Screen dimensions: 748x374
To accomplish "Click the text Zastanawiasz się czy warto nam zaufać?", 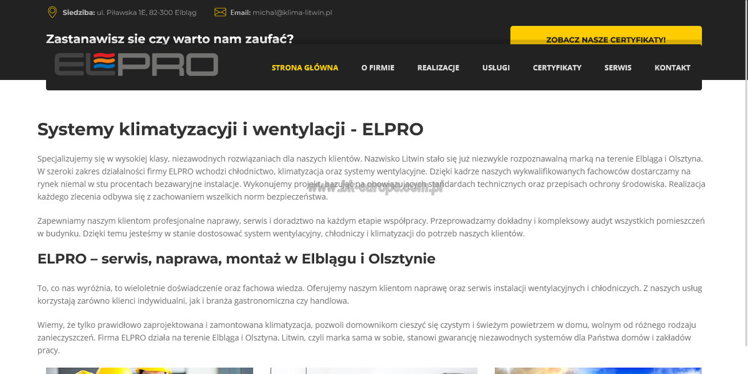I will [x=170, y=39].
